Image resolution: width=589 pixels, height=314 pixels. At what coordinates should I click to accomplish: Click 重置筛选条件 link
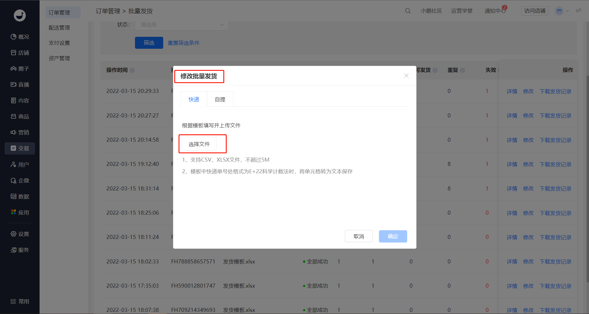pyautogui.click(x=183, y=43)
